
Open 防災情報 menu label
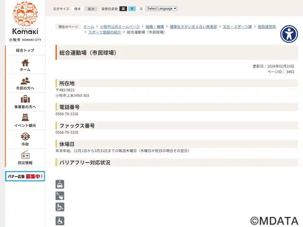(25, 163)
